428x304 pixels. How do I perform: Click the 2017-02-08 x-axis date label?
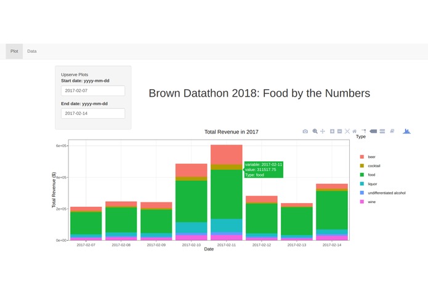(121, 245)
